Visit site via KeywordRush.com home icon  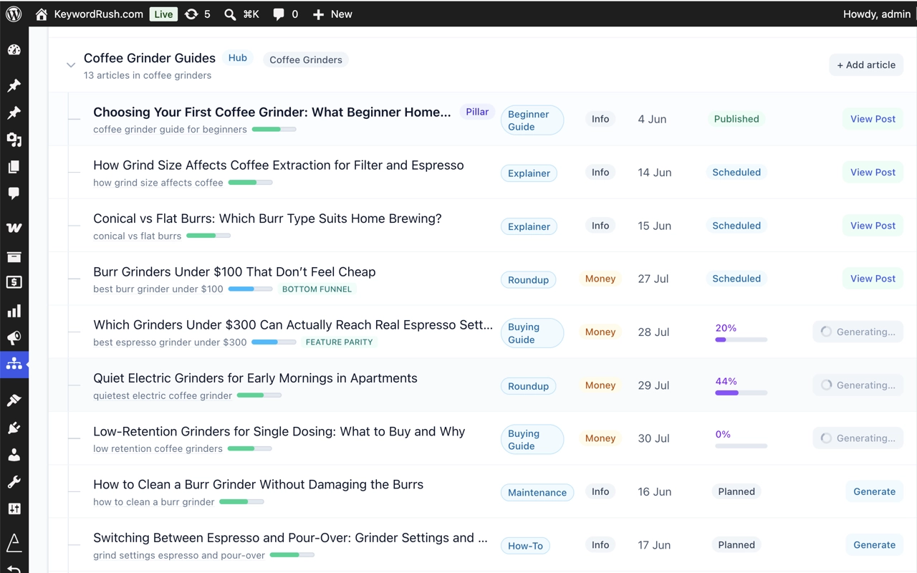tap(89, 14)
